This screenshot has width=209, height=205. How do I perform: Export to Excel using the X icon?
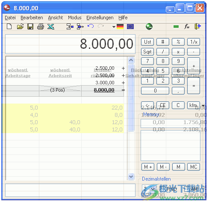[x=51, y=27]
